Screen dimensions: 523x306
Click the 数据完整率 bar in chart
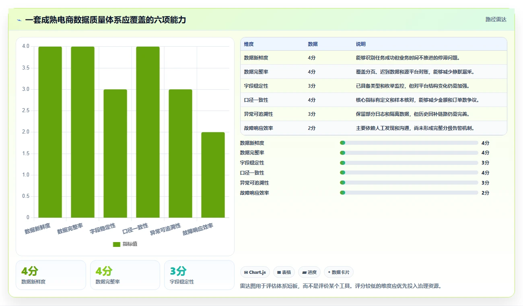(x=83, y=132)
